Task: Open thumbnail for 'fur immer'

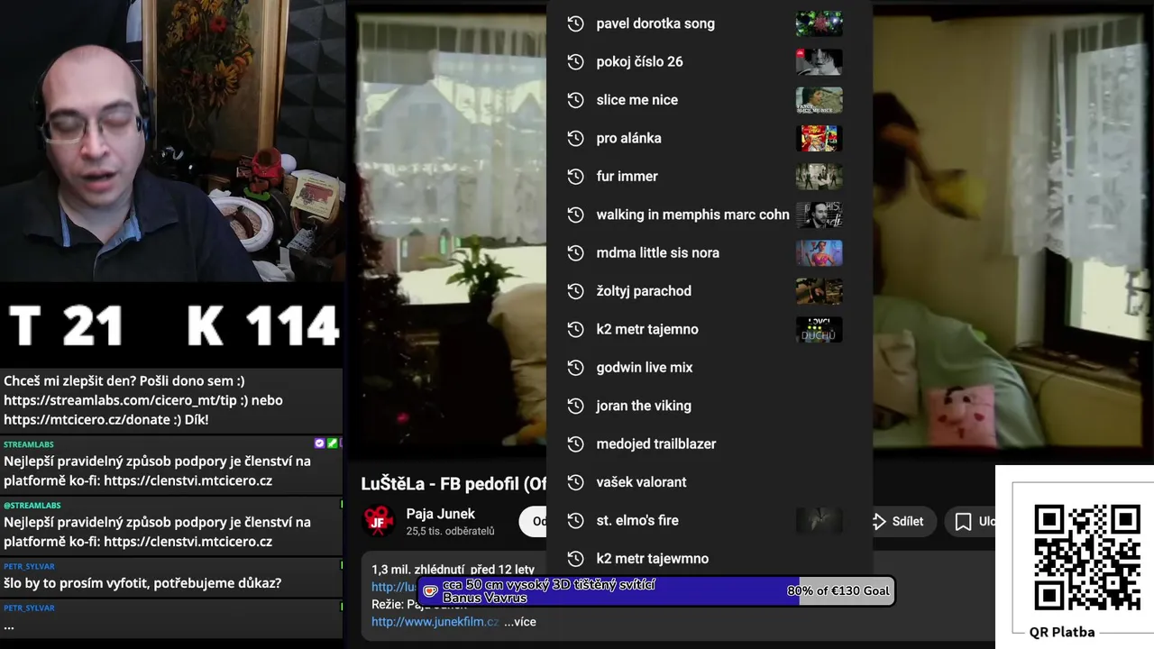Action: coord(819,176)
